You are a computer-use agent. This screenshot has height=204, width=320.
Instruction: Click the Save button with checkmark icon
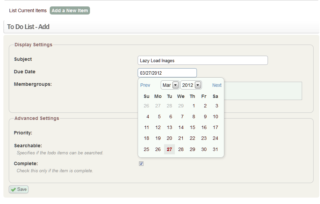[x=19, y=189]
